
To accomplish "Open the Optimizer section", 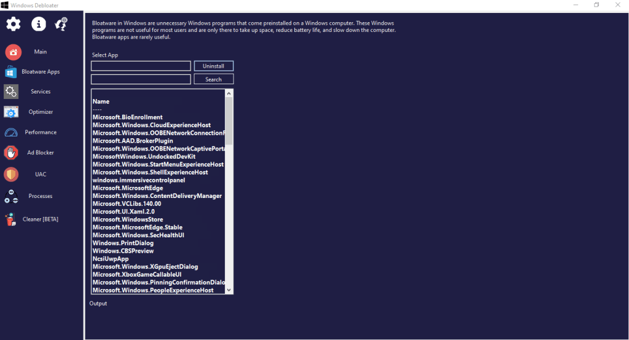I will tap(41, 112).
